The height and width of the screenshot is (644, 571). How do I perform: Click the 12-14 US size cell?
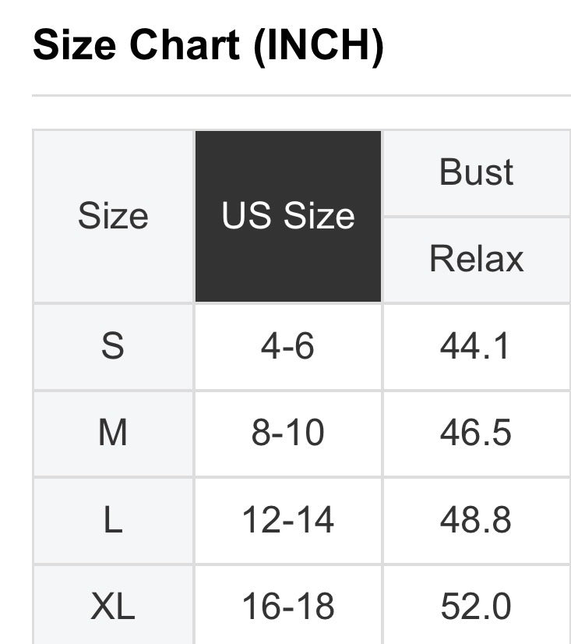click(x=287, y=520)
